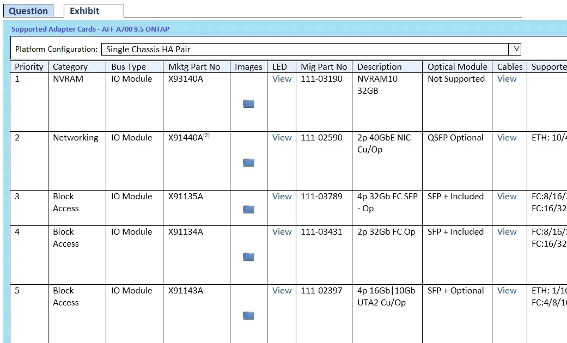Click the LED column header
Viewport: 567px width, 343px height.
click(x=282, y=67)
